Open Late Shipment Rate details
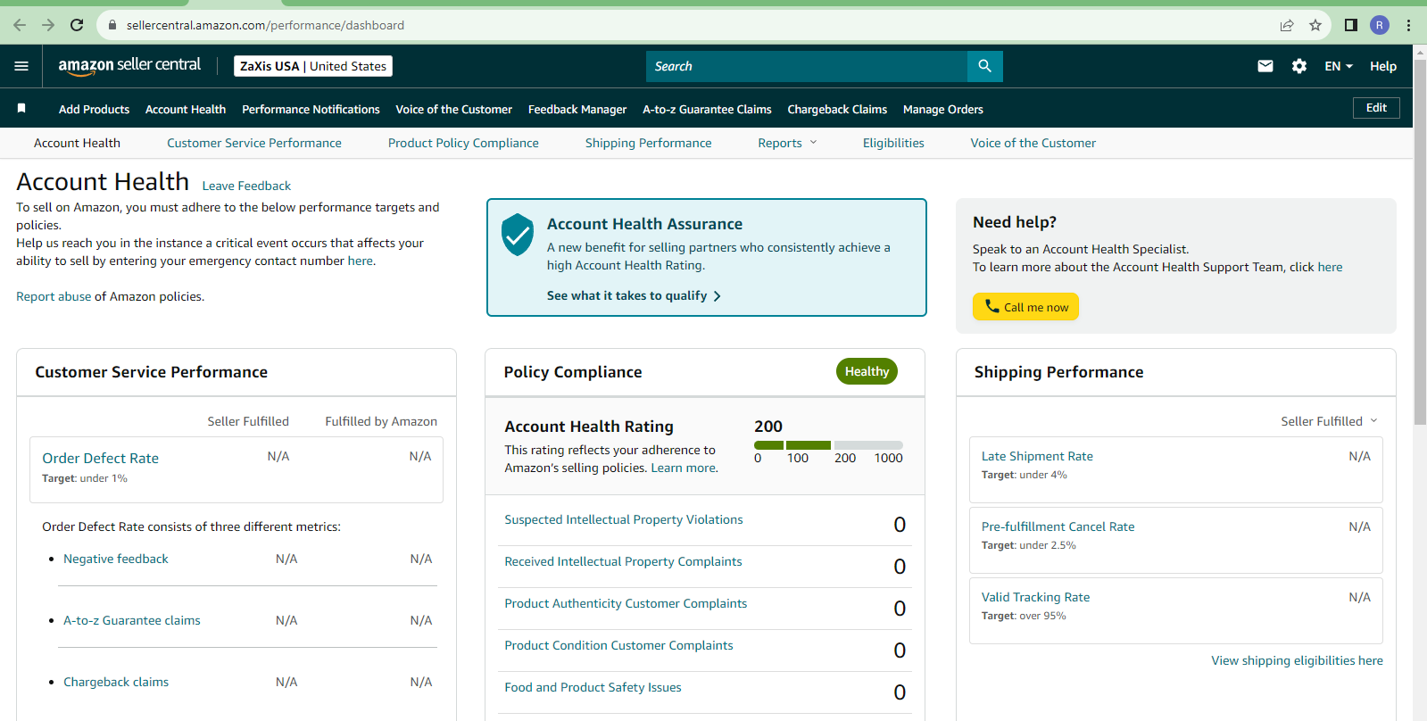The width and height of the screenshot is (1427, 721). point(1037,456)
